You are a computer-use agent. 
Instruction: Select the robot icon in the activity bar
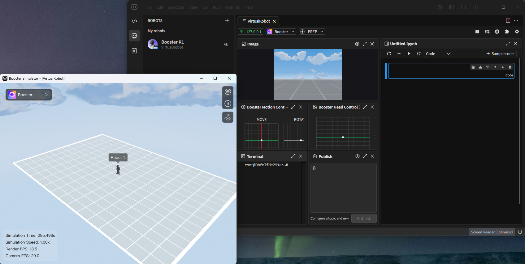tap(134, 36)
